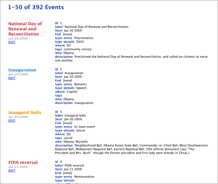
Task: Select the type-details value 'Social'
Action: point(81,130)
